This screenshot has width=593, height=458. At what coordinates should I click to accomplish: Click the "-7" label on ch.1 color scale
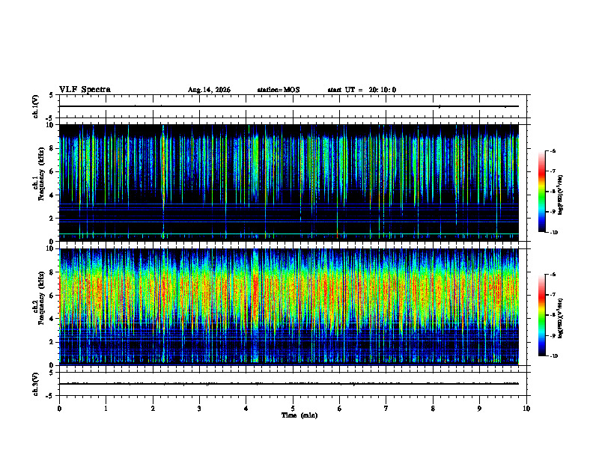tap(553, 171)
